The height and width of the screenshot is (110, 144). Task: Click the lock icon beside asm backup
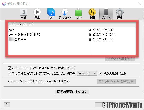(x=90, y=30)
